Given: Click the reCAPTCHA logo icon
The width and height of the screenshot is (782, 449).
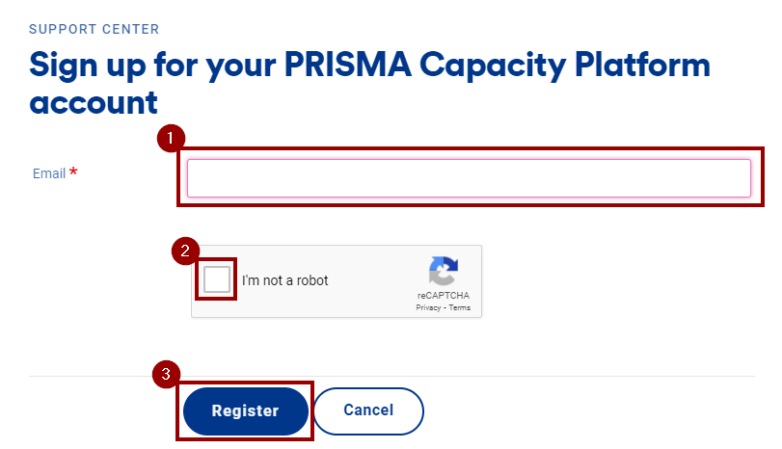Looking at the screenshot, I should point(444,271).
